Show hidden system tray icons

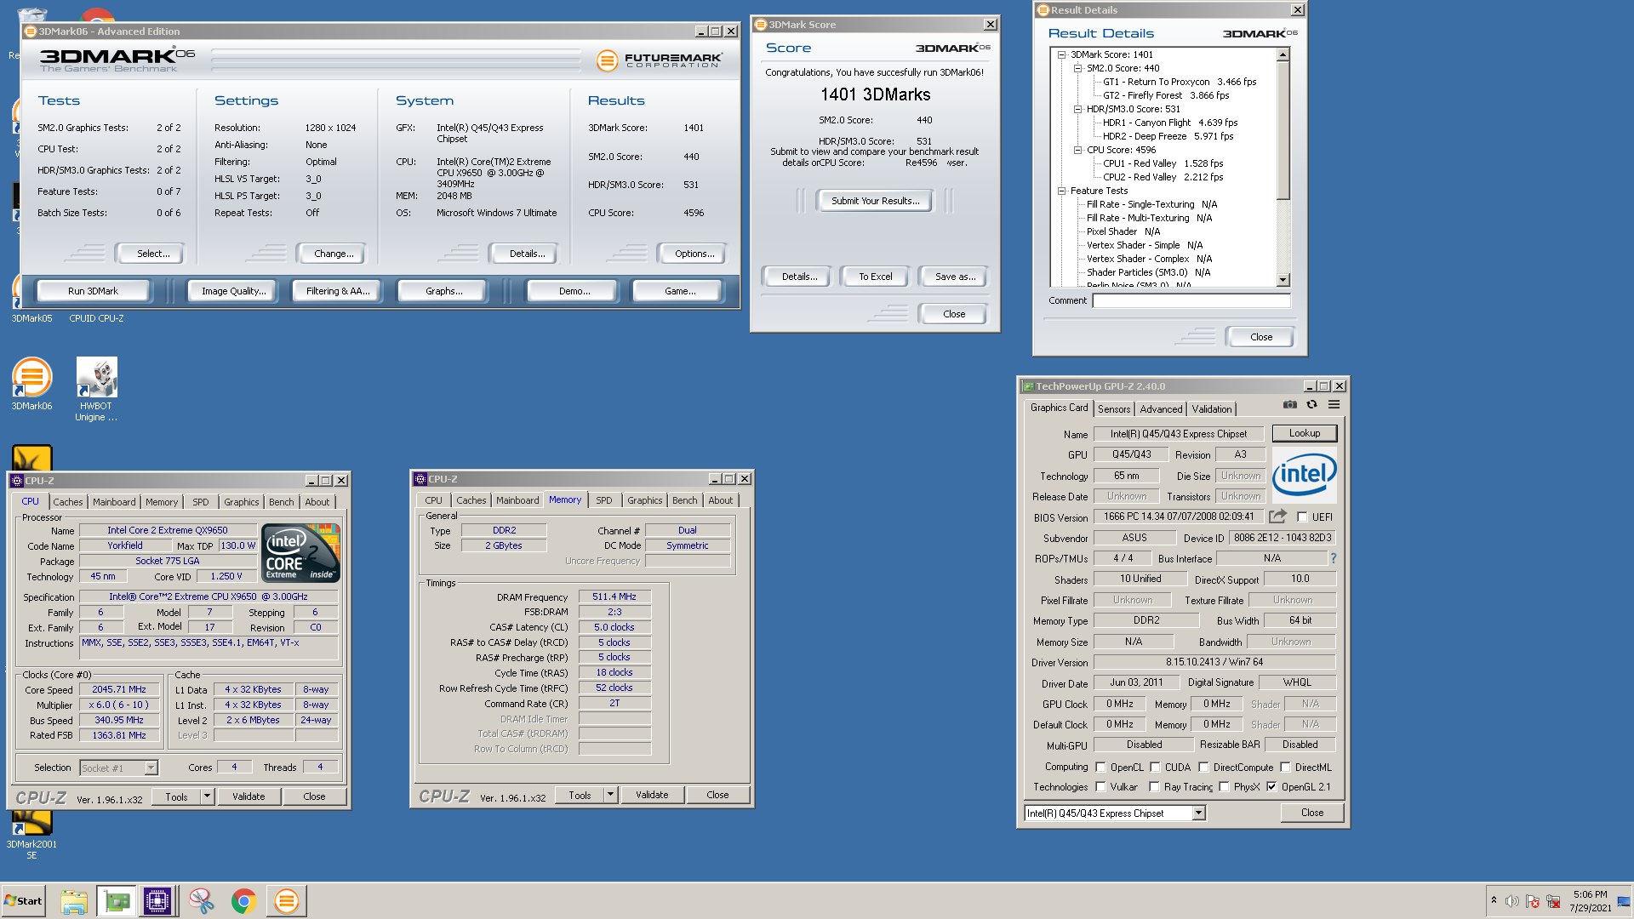[x=1494, y=900]
